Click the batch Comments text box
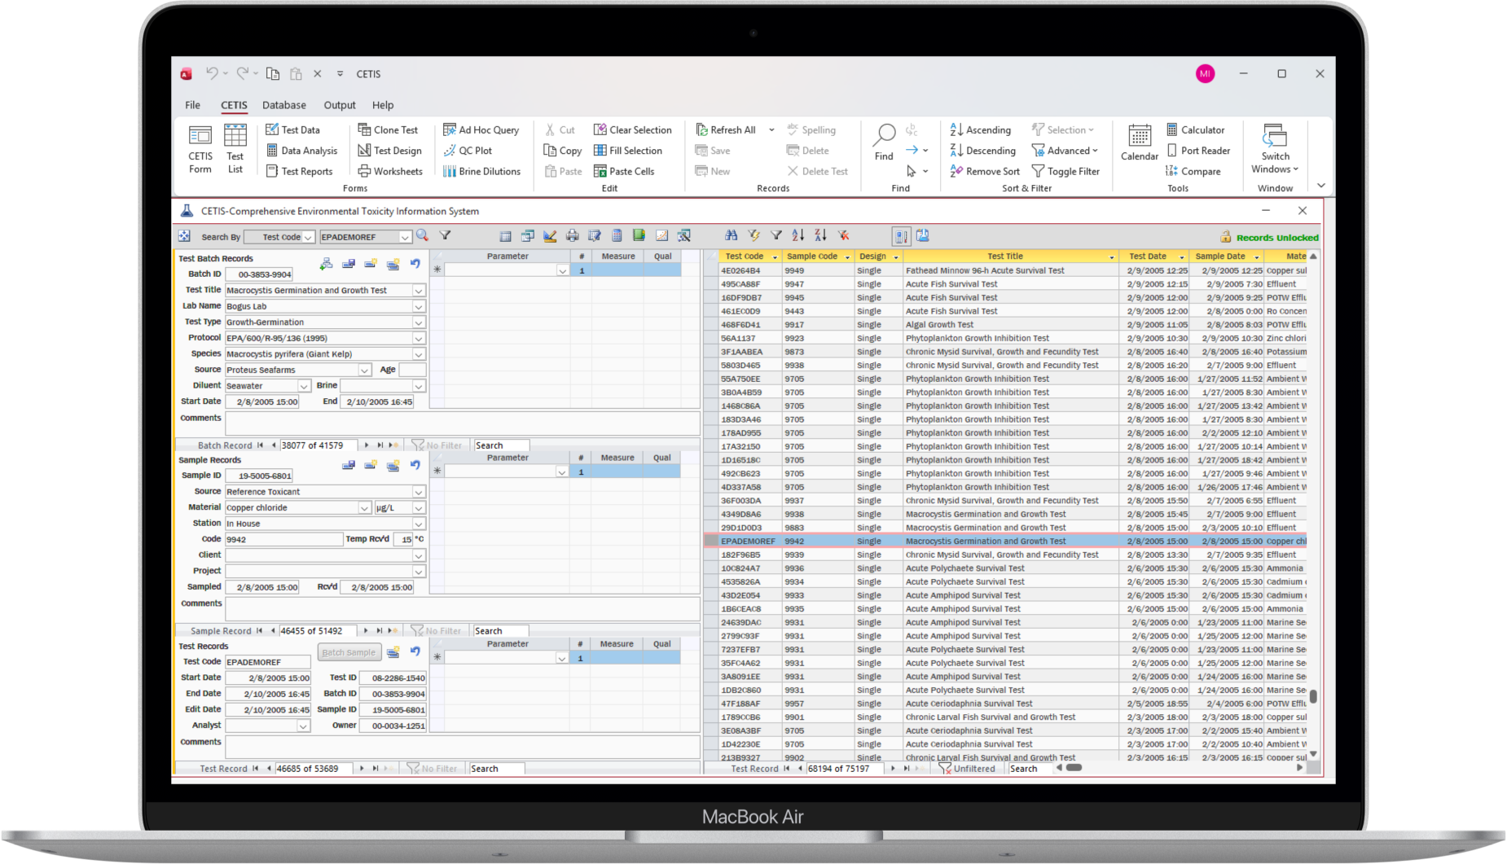Viewport: 1507px width, 864px height. point(462,423)
